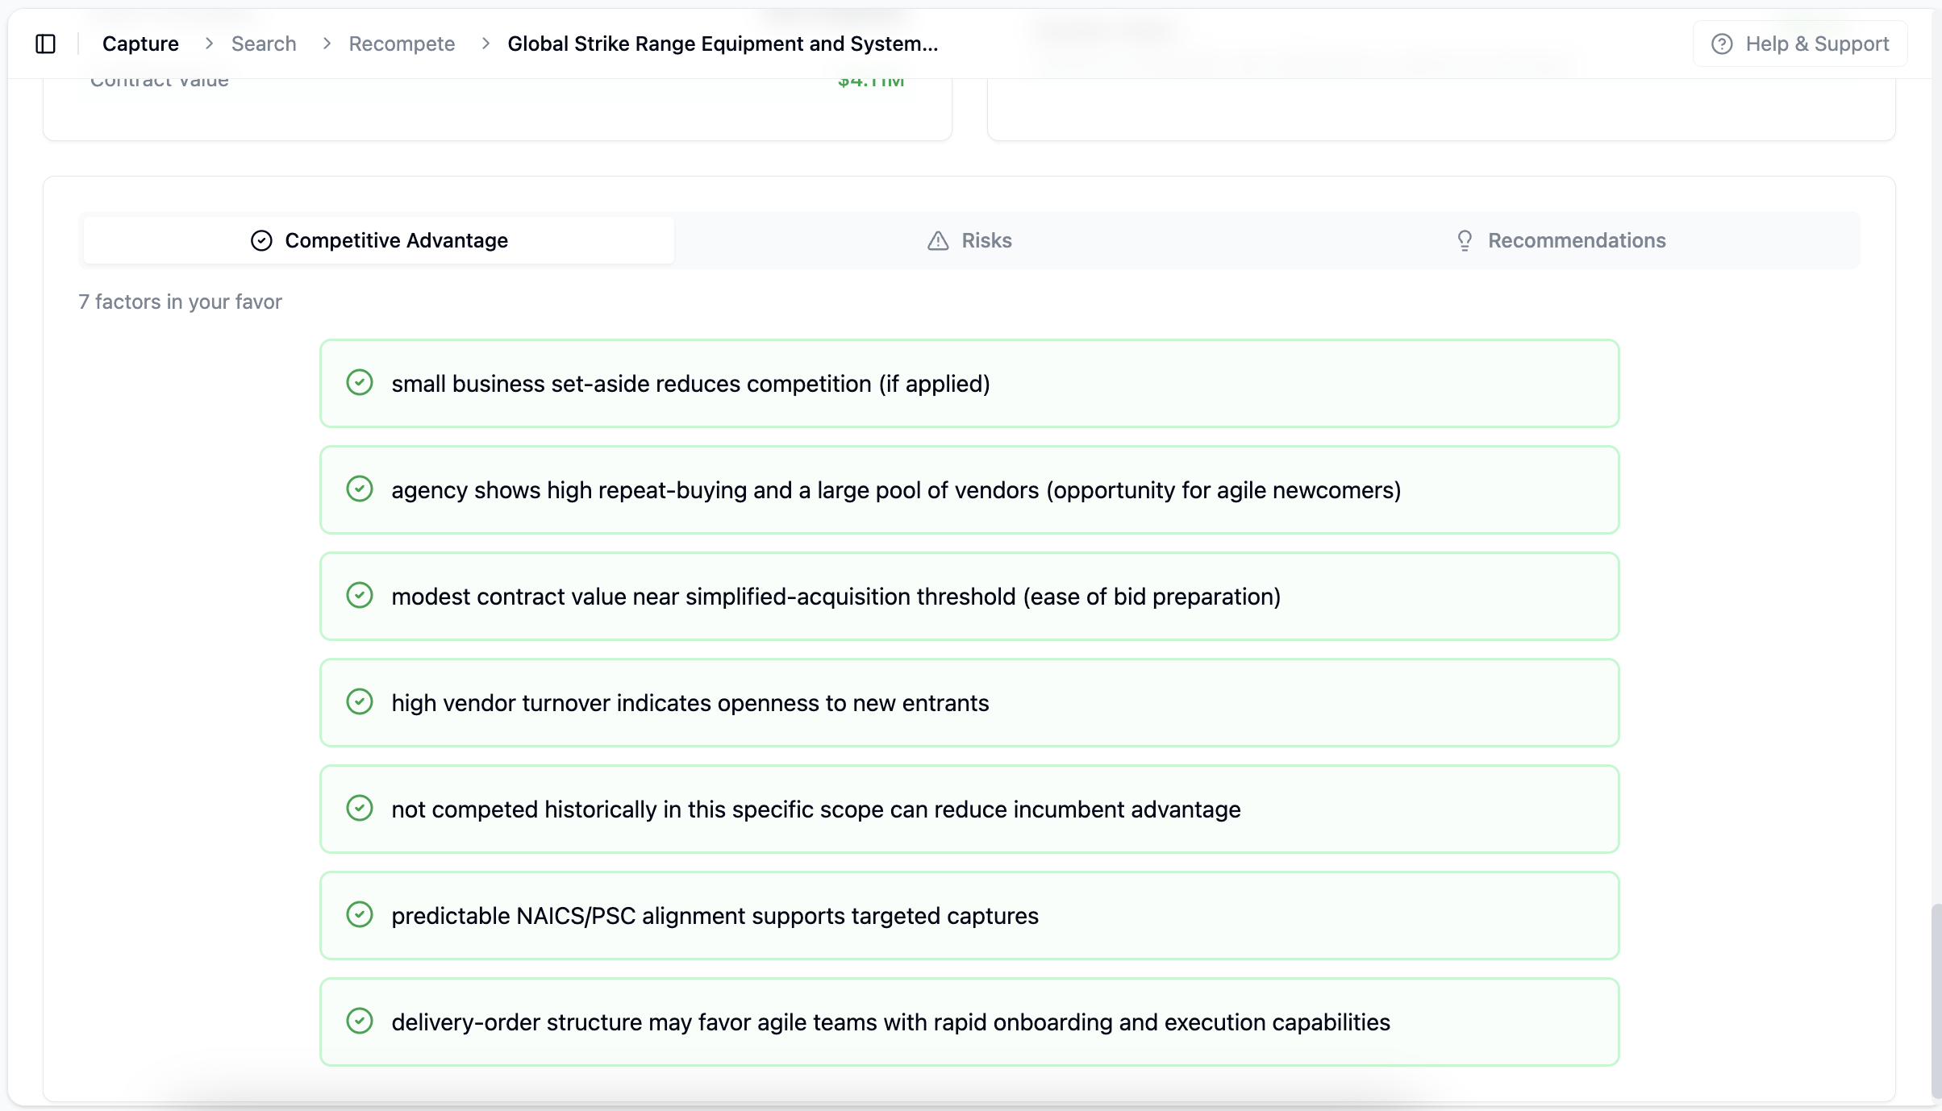This screenshot has height=1111, width=1942.
Task: Click check icon beside modest contract value
Action: [x=360, y=595]
